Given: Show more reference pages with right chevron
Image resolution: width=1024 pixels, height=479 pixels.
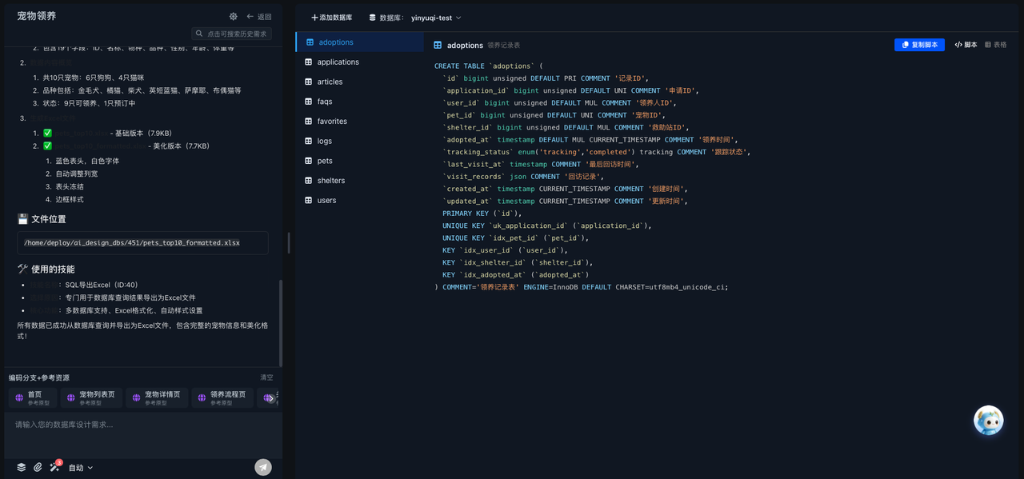Looking at the screenshot, I should (x=271, y=398).
